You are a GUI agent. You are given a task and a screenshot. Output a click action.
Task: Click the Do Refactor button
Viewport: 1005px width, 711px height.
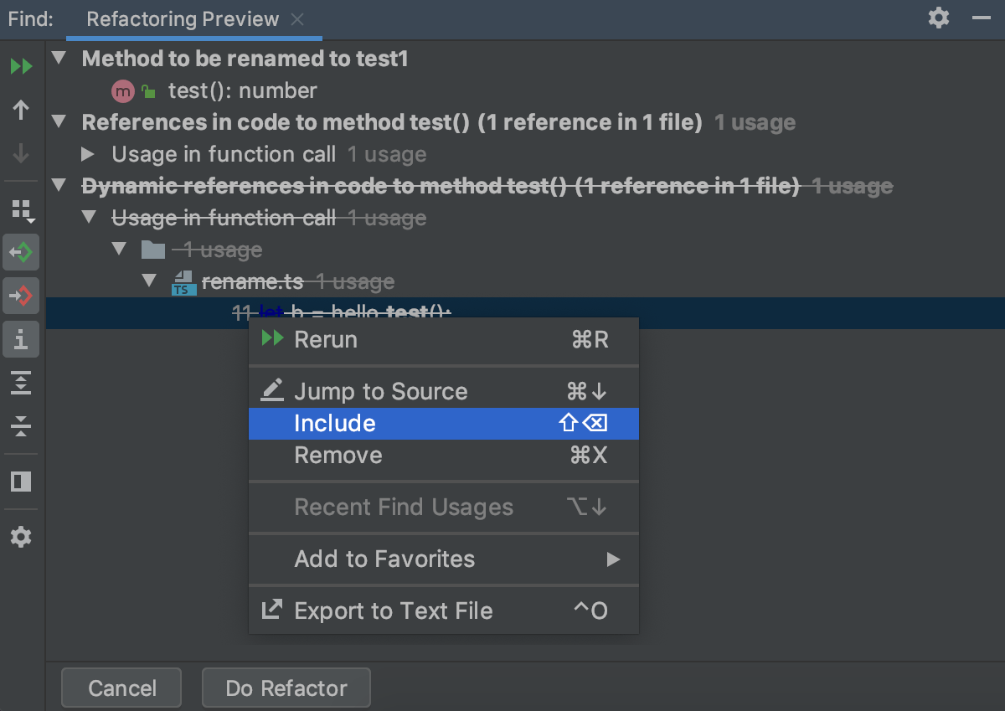point(286,688)
